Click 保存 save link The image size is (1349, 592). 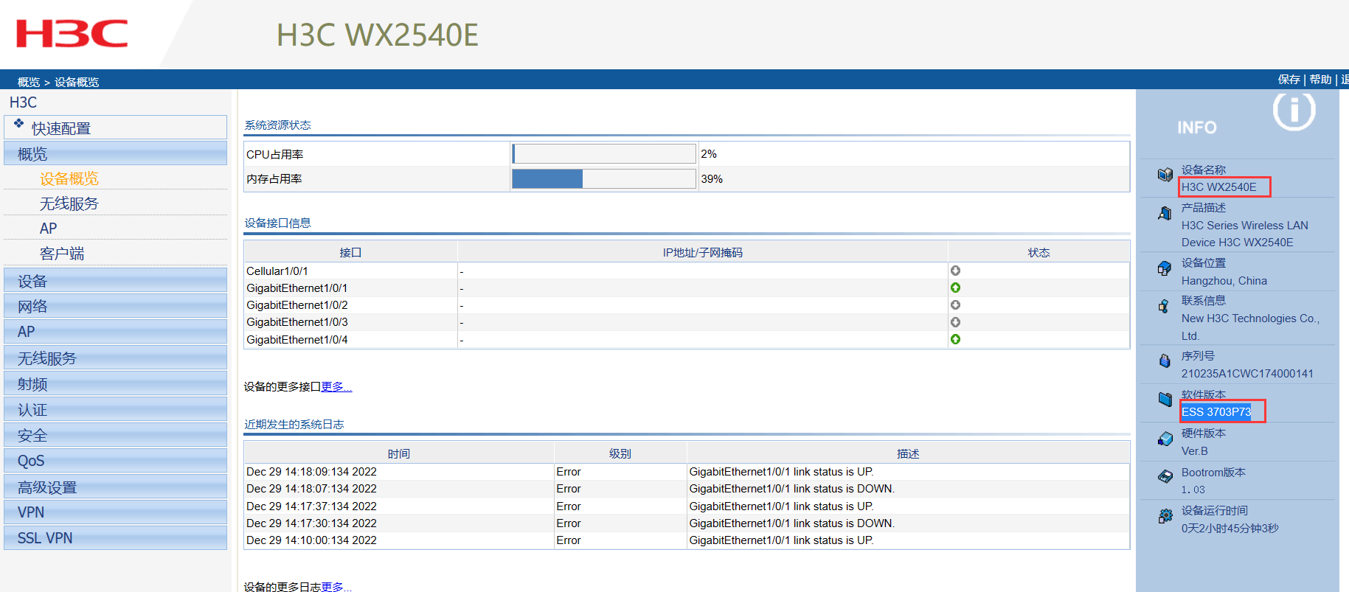[1289, 80]
